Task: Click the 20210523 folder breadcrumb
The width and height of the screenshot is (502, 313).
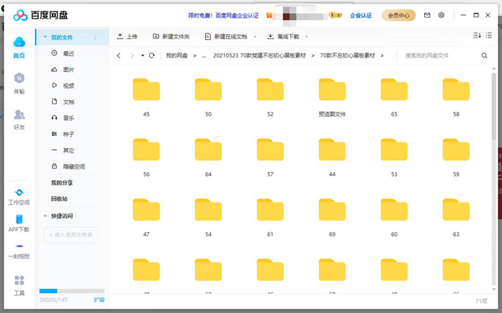Action: click(x=259, y=56)
